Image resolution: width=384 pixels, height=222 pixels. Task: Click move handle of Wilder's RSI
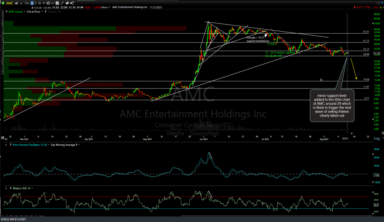10,188
